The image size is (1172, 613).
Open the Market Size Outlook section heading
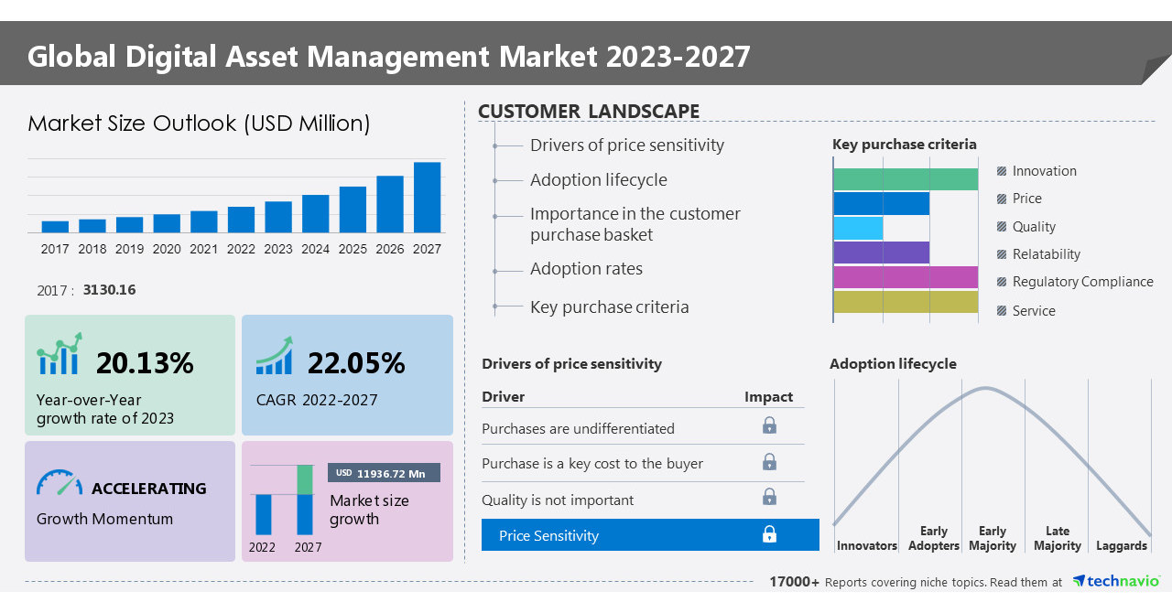198,124
